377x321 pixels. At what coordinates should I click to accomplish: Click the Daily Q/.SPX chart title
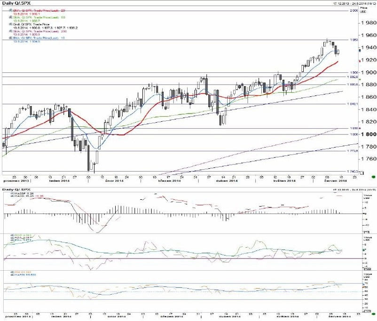point(16,3)
